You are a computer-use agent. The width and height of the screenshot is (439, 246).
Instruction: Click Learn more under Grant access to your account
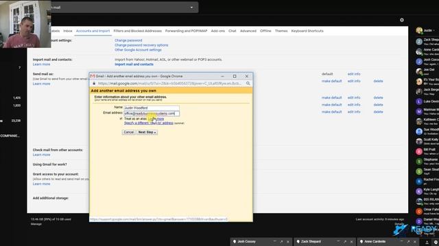click(x=41, y=184)
